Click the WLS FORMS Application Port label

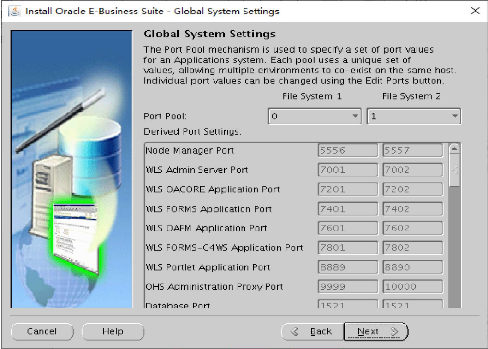208,209
